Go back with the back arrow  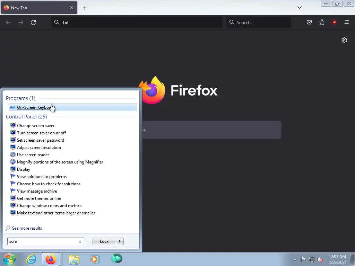[x=8, y=23]
